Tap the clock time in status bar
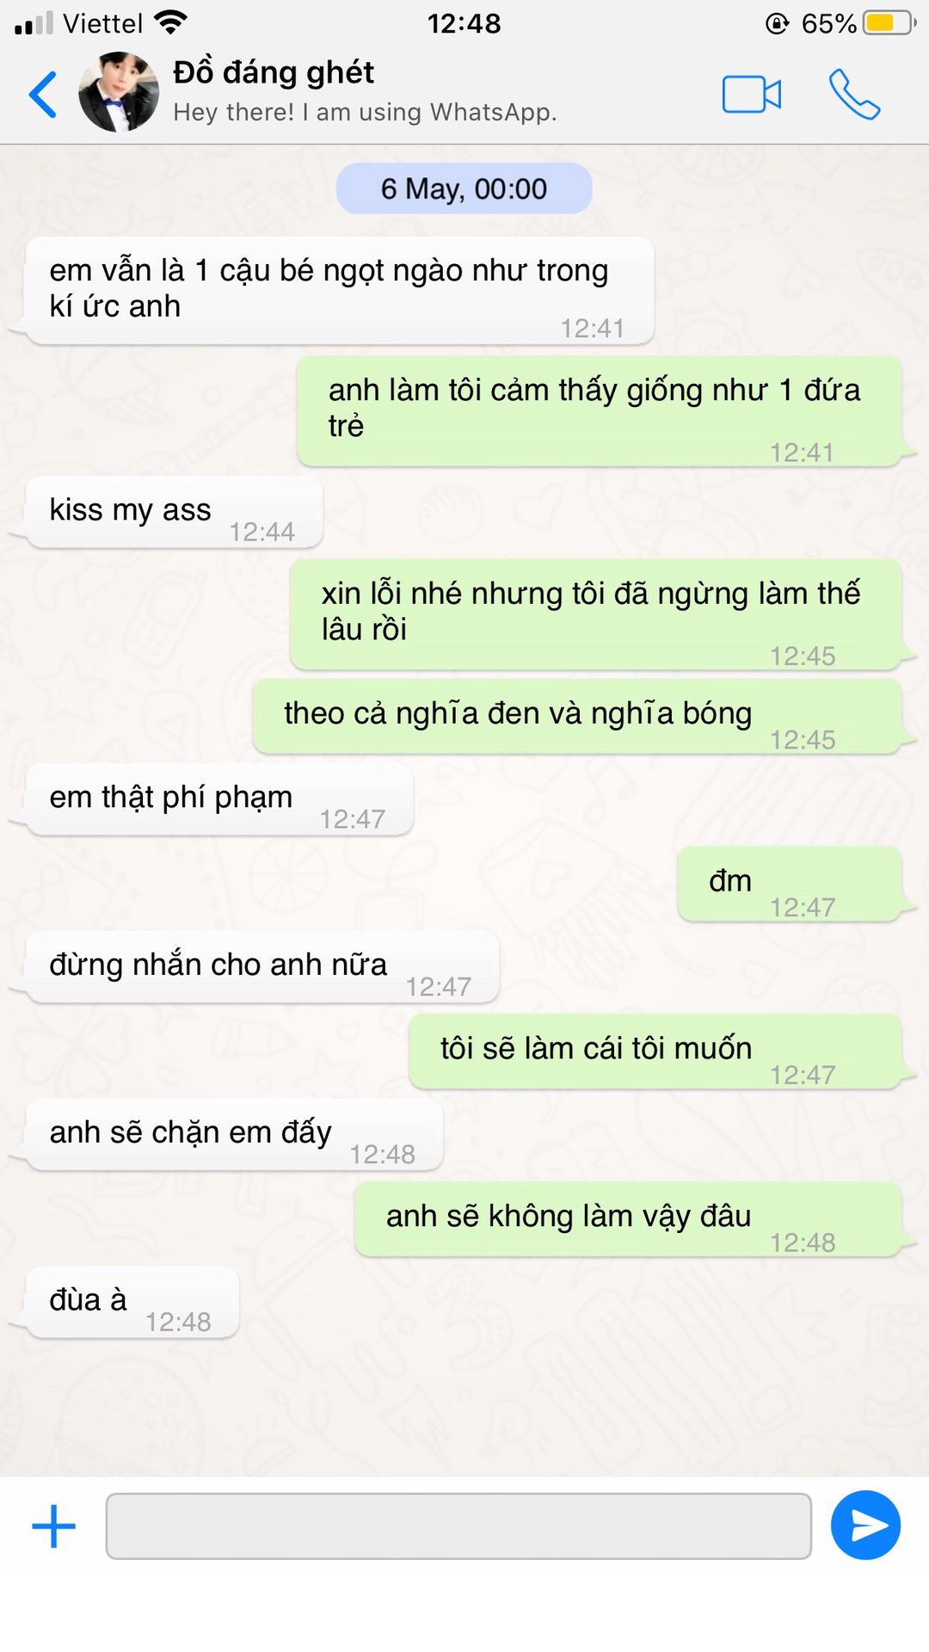 (464, 23)
